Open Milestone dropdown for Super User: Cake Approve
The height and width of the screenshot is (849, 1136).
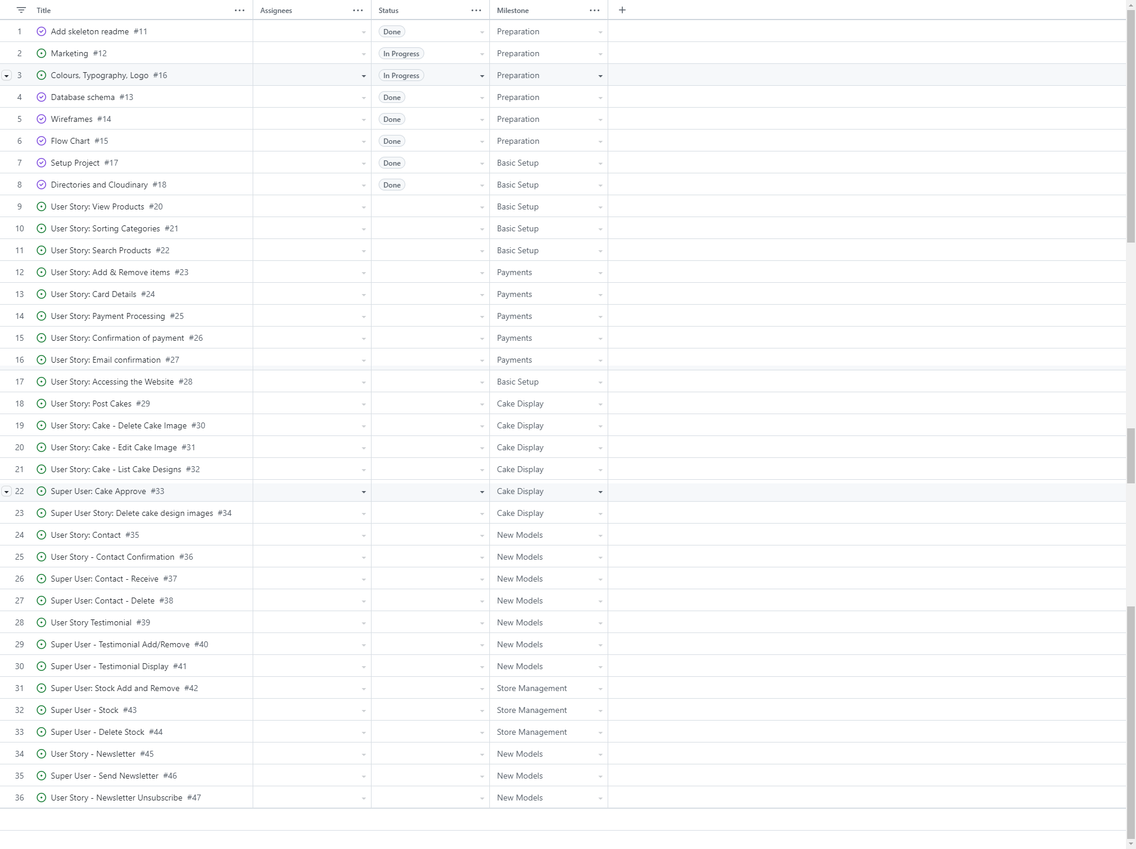600,492
